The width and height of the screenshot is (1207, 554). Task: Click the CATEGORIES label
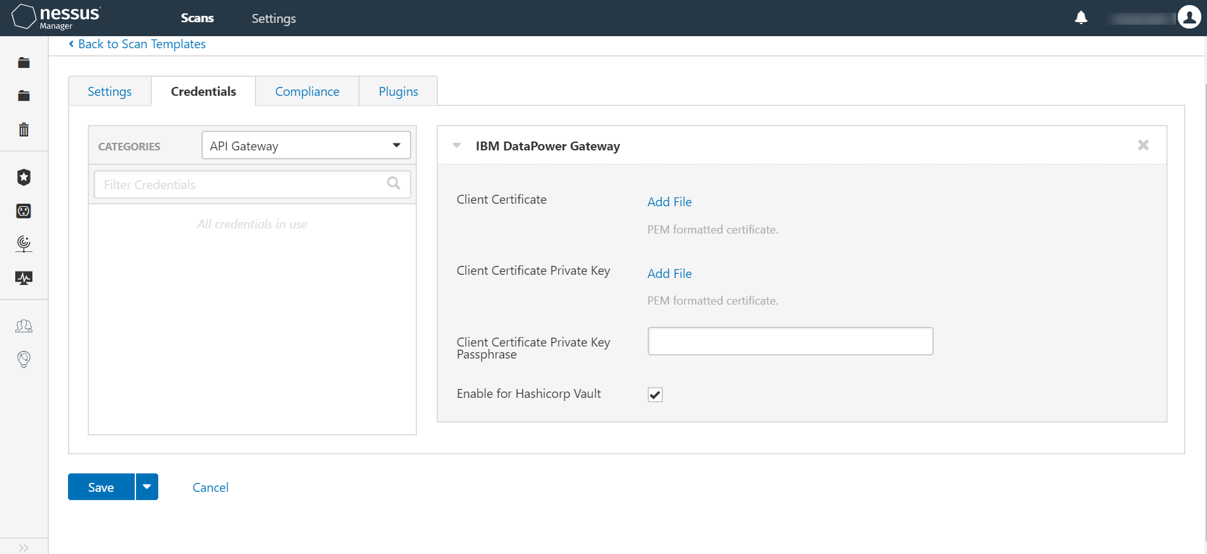(x=129, y=147)
